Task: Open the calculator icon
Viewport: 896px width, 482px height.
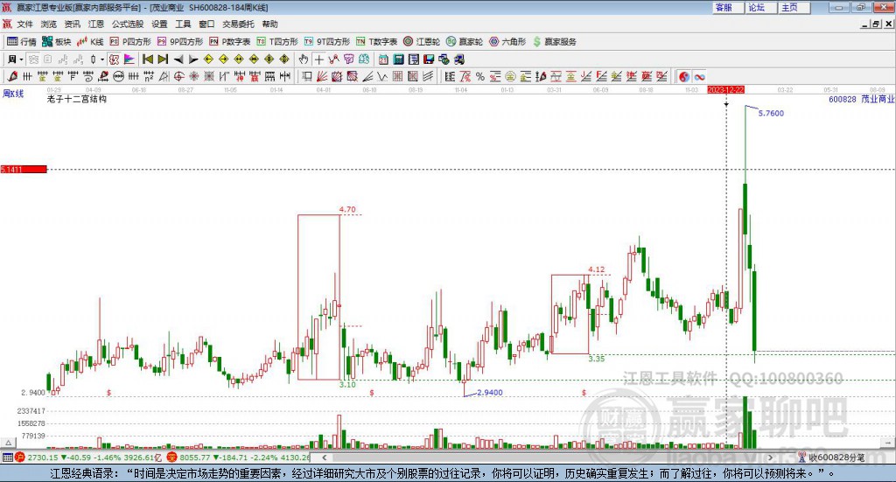Action: click(399, 59)
